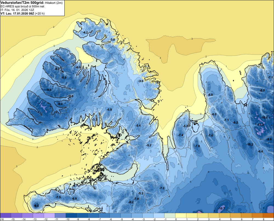This screenshot has height=221, width=274.
Task: Pick the pale green legend swatch labeled -1
Action: click(x=170, y=216)
